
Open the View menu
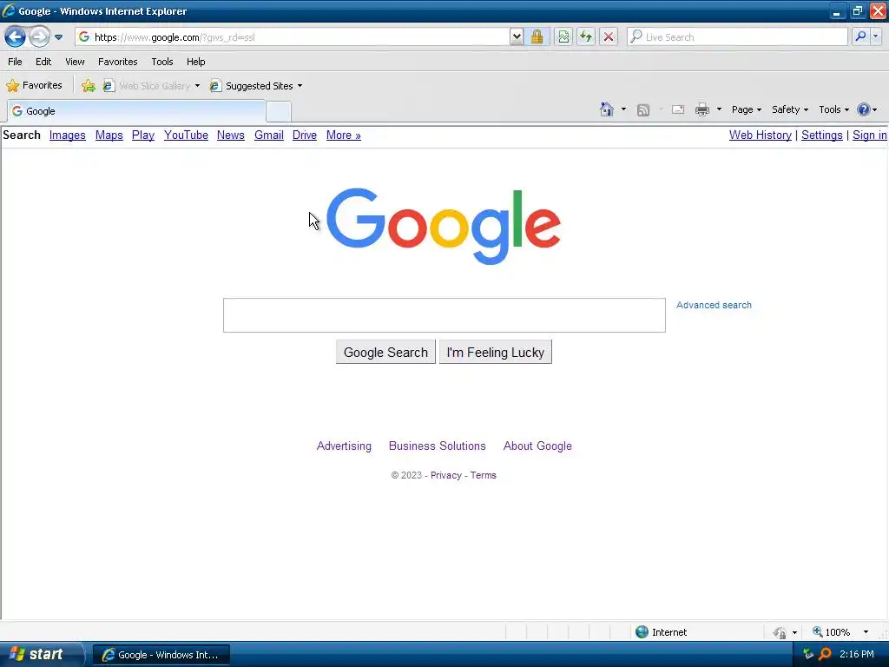tap(75, 62)
